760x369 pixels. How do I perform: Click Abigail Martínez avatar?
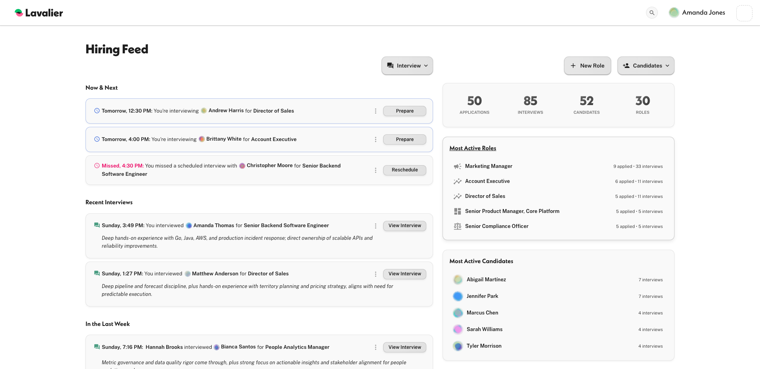(x=458, y=280)
